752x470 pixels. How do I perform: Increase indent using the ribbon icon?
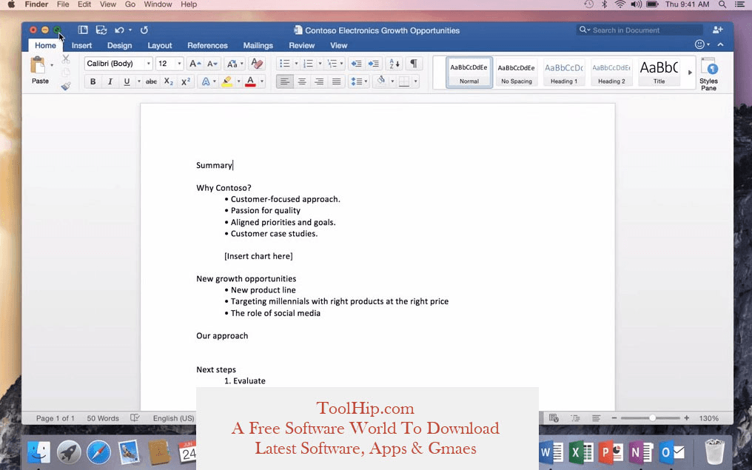pyautogui.click(x=374, y=64)
